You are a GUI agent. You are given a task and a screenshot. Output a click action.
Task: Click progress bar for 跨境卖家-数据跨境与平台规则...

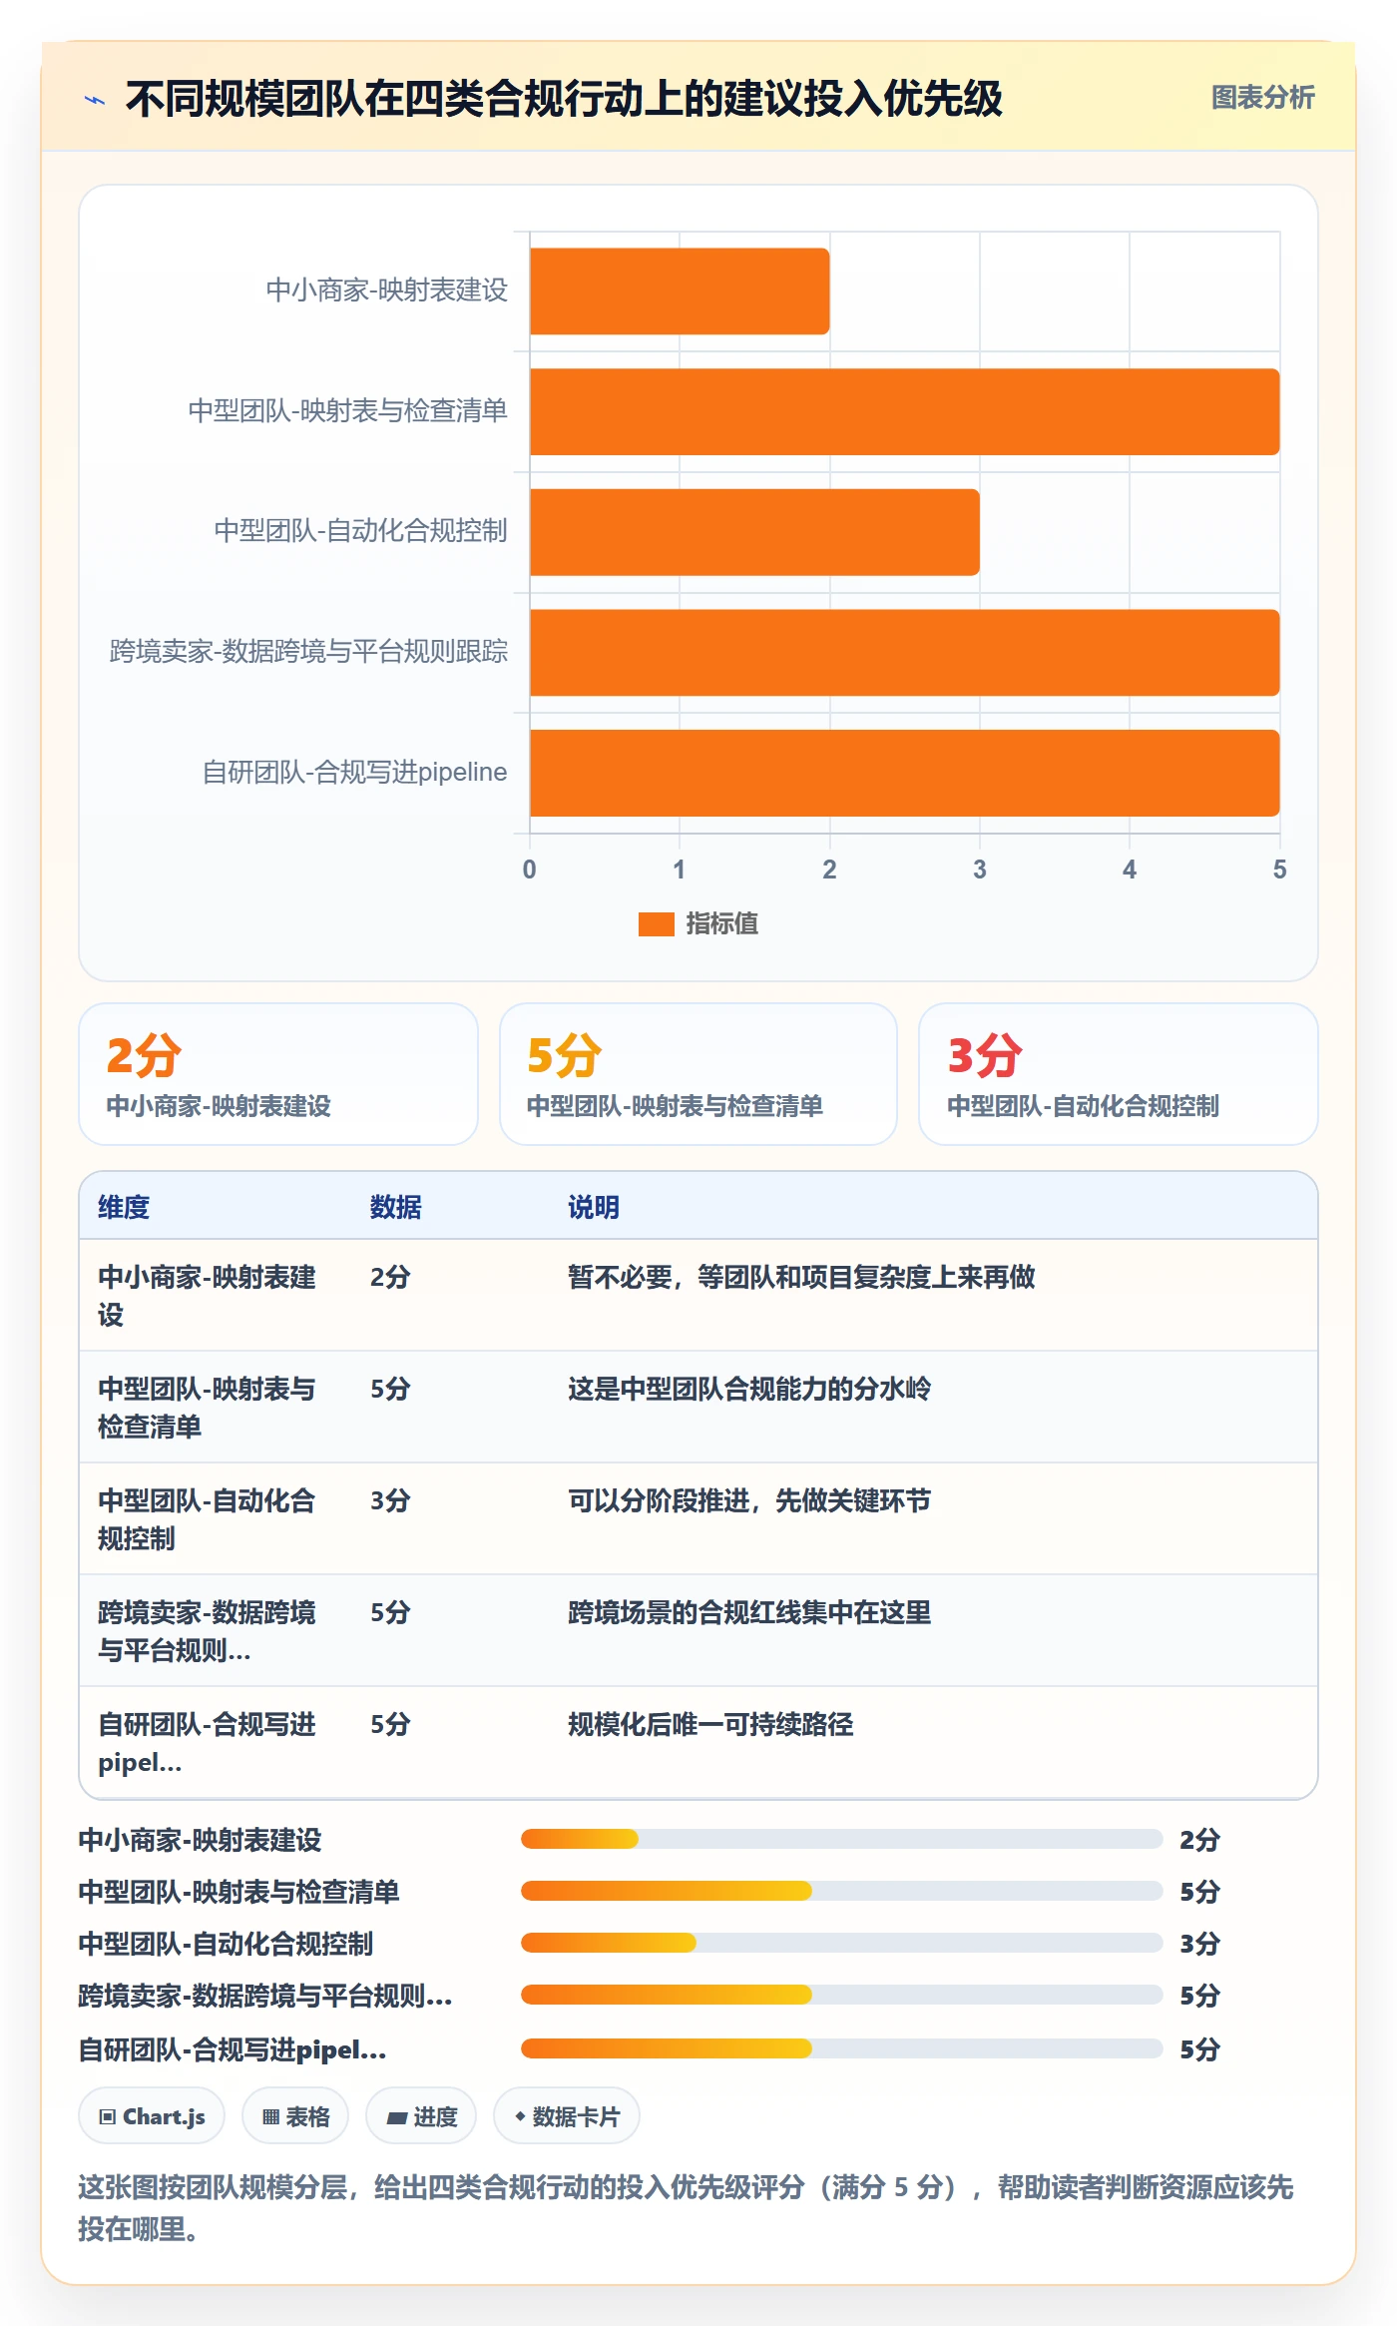841,1995
